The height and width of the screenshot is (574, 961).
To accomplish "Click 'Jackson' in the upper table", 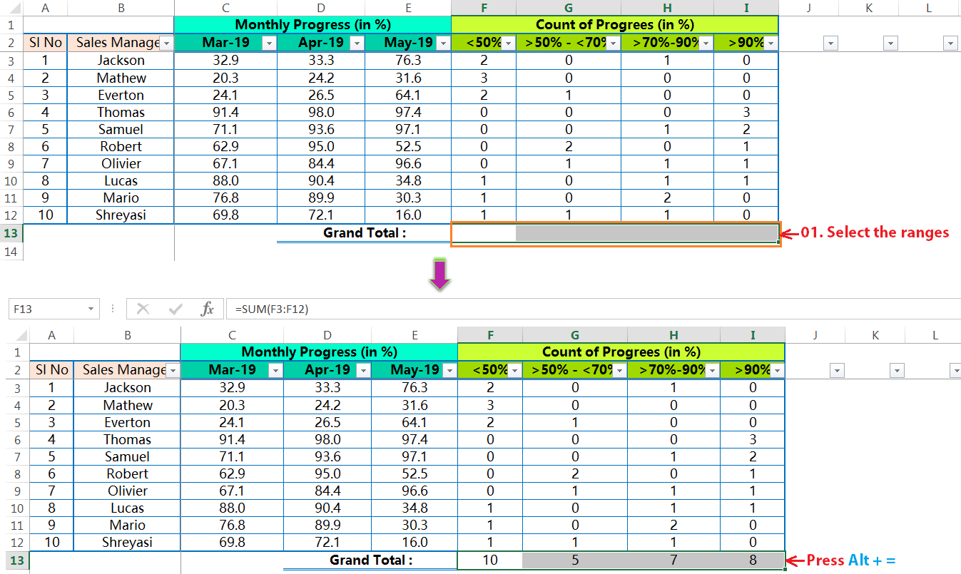I will click(x=121, y=61).
